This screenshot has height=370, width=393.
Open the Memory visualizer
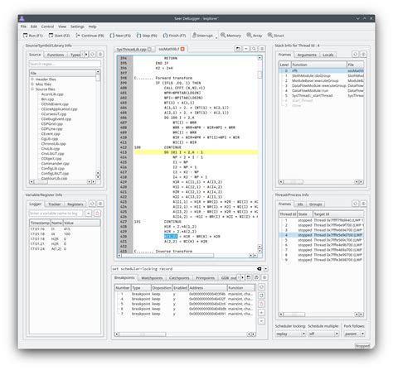(230, 36)
